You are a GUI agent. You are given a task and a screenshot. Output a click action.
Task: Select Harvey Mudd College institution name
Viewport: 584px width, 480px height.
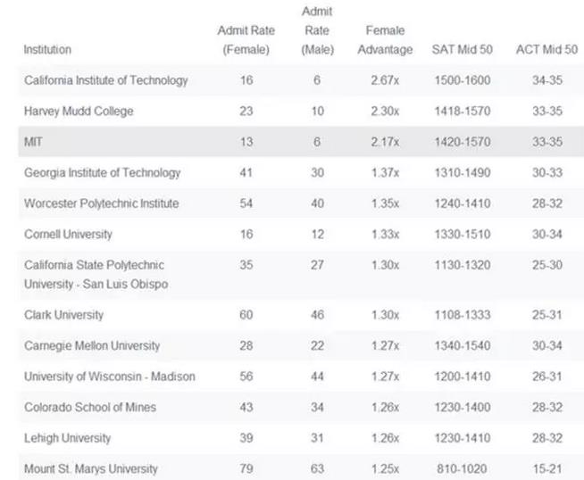[x=79, y=112]
